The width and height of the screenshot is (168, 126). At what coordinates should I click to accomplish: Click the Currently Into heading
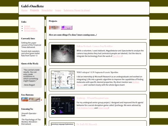point(28,39)
